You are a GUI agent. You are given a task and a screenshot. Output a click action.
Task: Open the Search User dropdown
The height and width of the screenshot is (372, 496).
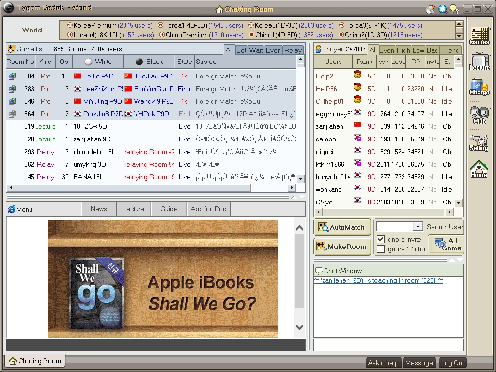(418, 227)
